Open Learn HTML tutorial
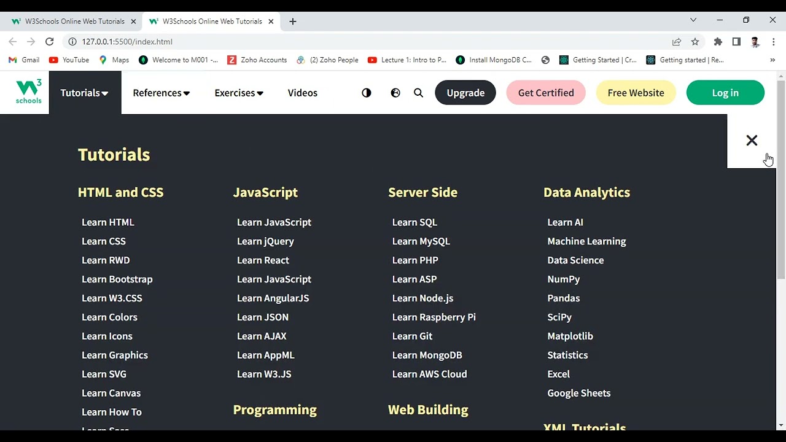 point(108,222)
